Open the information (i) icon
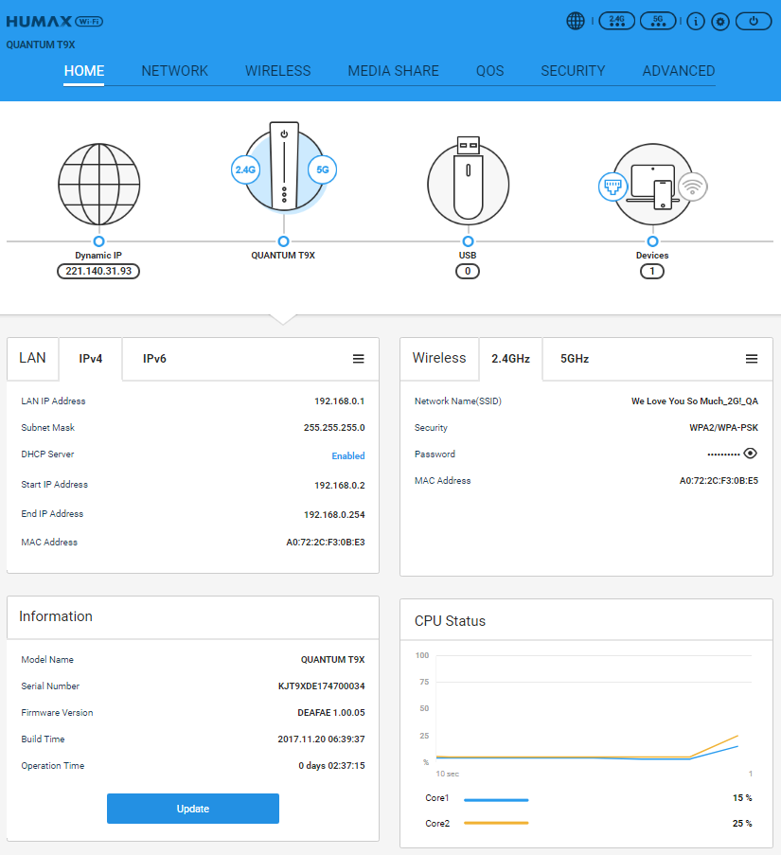 click(696, 21)
